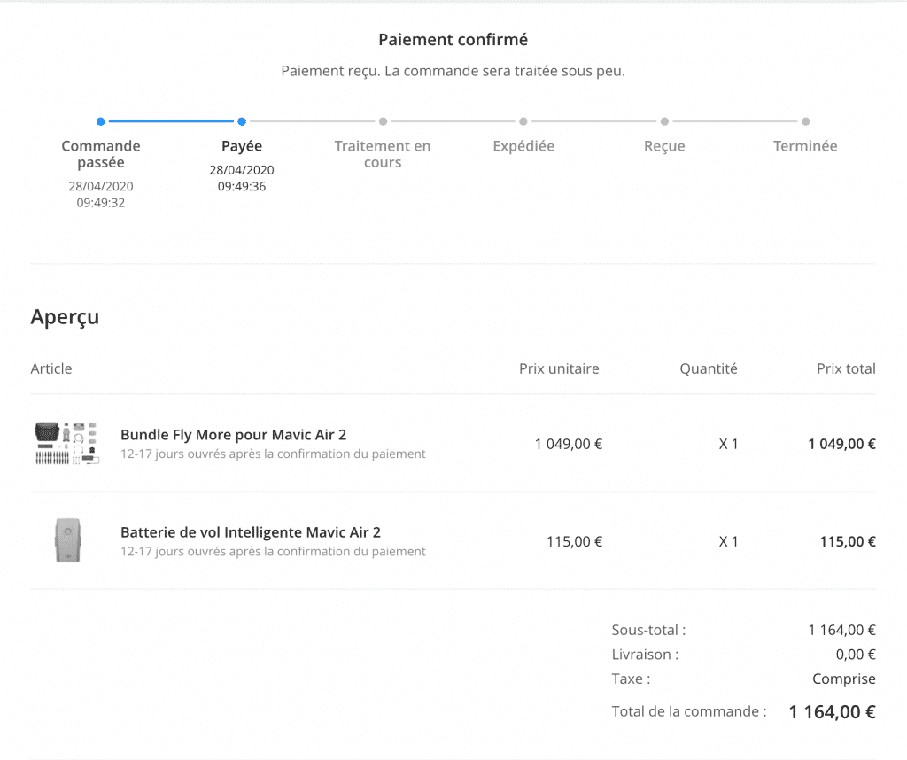Select the 'Payée' progress dot

point(242,121)
